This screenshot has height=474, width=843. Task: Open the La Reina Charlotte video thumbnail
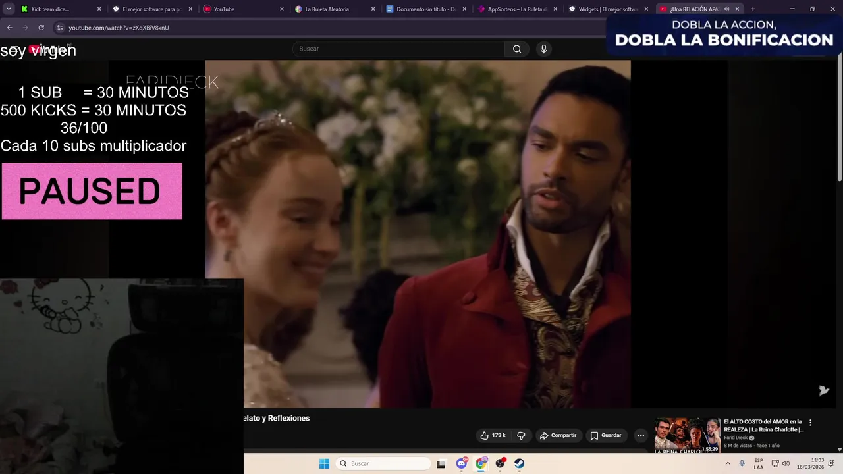tap(687, 435)
